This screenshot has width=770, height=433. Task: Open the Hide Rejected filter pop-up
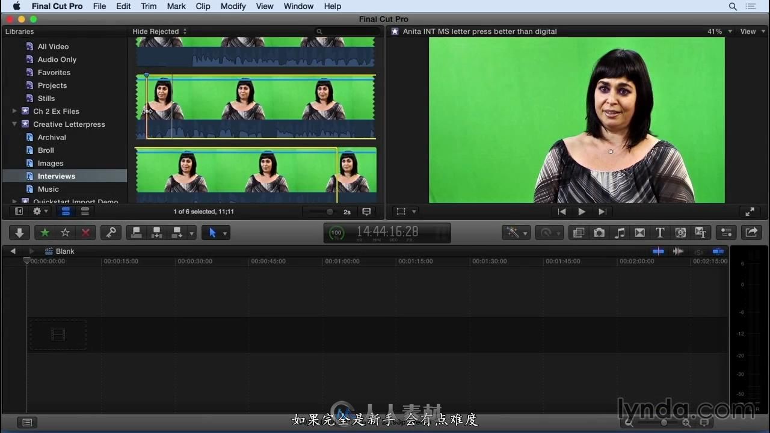click(159, 31)
